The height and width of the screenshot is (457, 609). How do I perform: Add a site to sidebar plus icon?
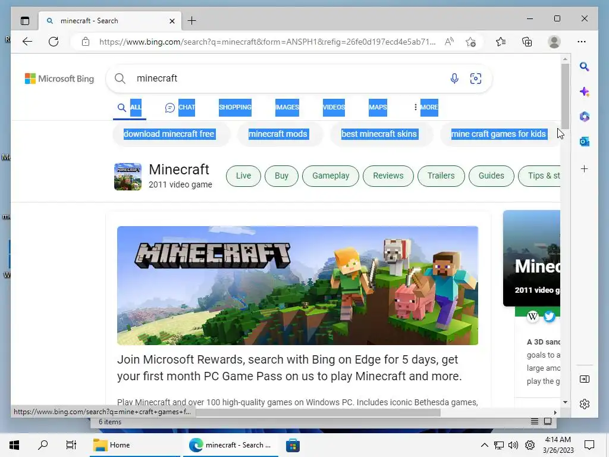point(584,168)
